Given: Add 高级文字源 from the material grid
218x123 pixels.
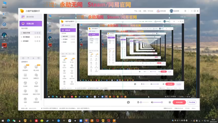Looking at the screenshot, I should click(x=36, y=92).
